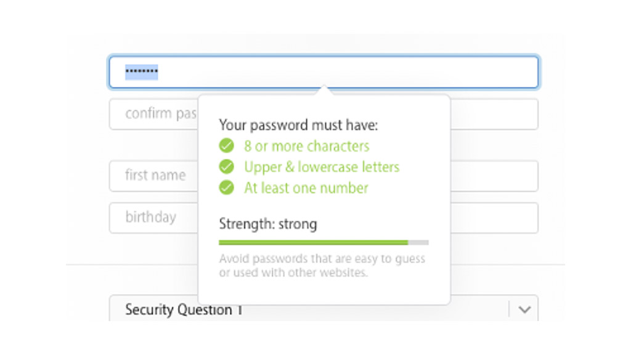Click the checkmark beside At least one number

pos(227,188)
